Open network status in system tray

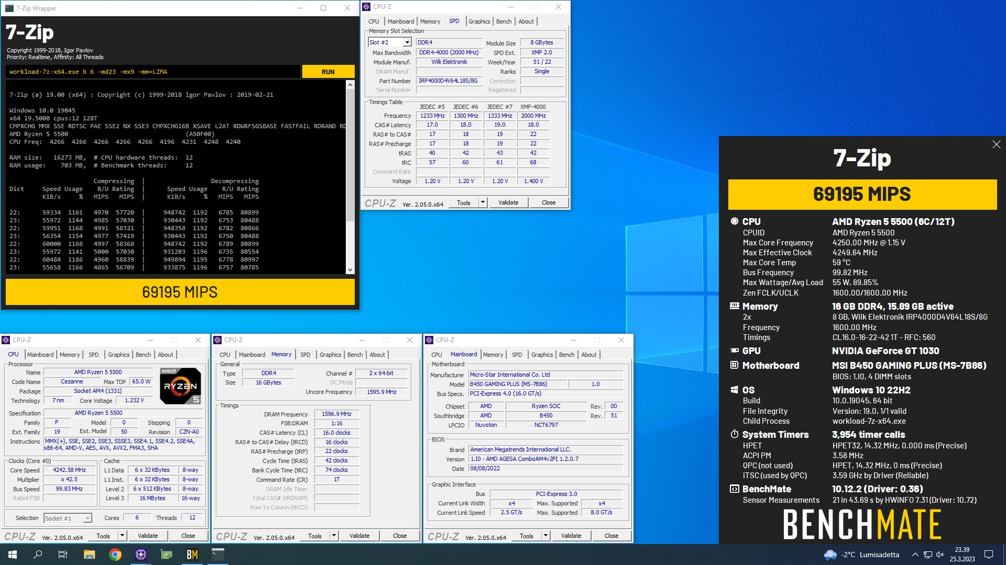tap(927, 555)
